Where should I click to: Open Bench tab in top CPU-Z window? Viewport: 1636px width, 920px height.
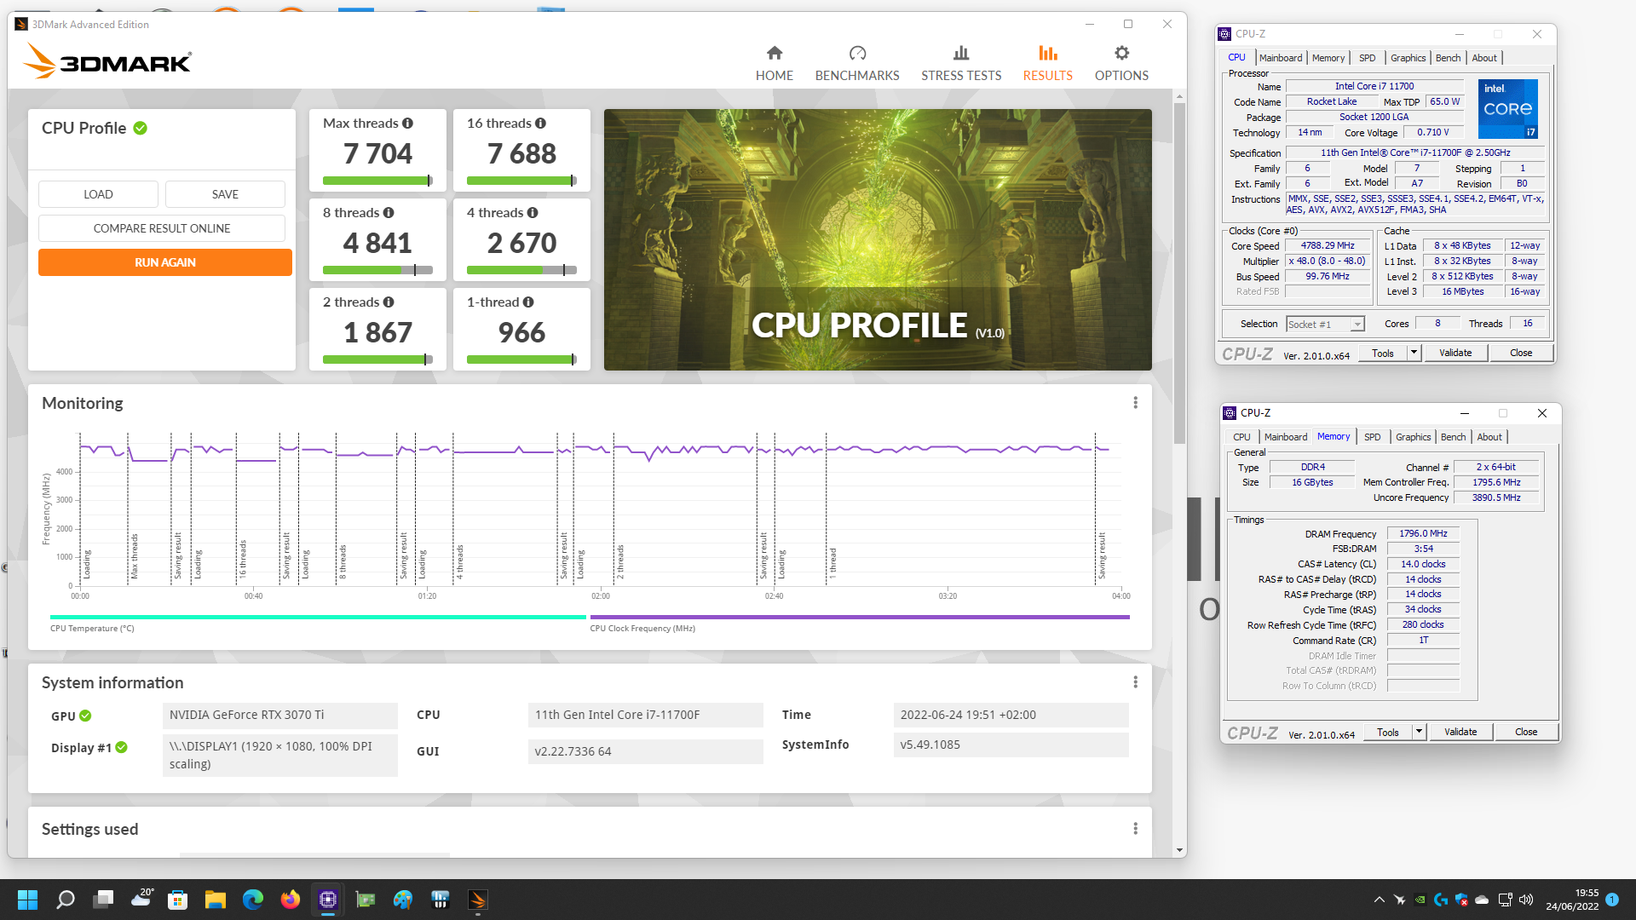click(1448, 58)
